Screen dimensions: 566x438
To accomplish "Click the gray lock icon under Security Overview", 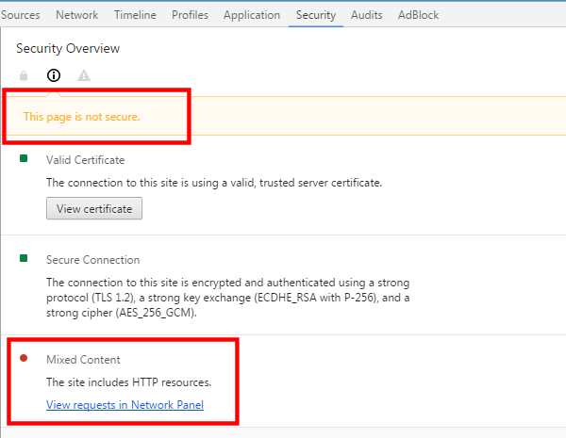I will click(24, 75).
